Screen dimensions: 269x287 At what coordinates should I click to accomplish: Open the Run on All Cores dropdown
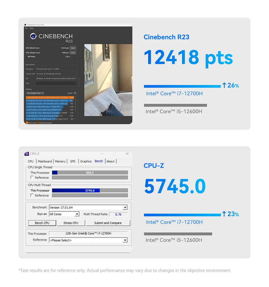click(x=77, y=214)
